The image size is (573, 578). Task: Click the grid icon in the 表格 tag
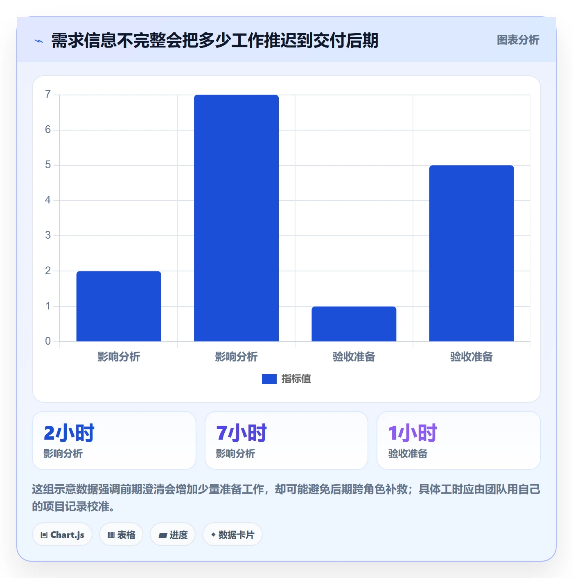(x=111, y=535)
